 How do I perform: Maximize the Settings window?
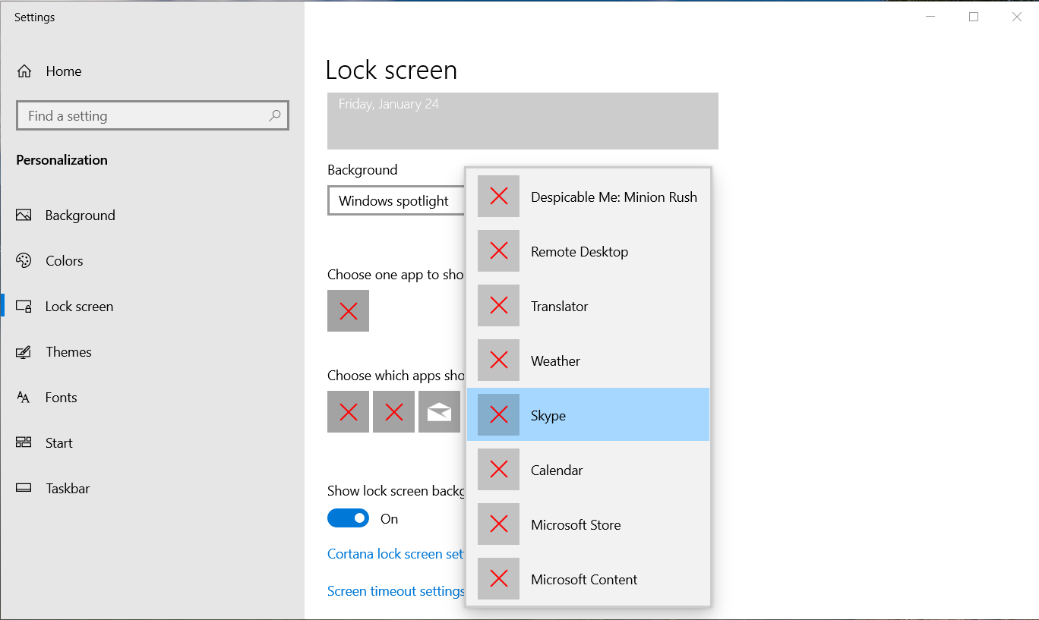pyautogui.click(x=974, y=17)
